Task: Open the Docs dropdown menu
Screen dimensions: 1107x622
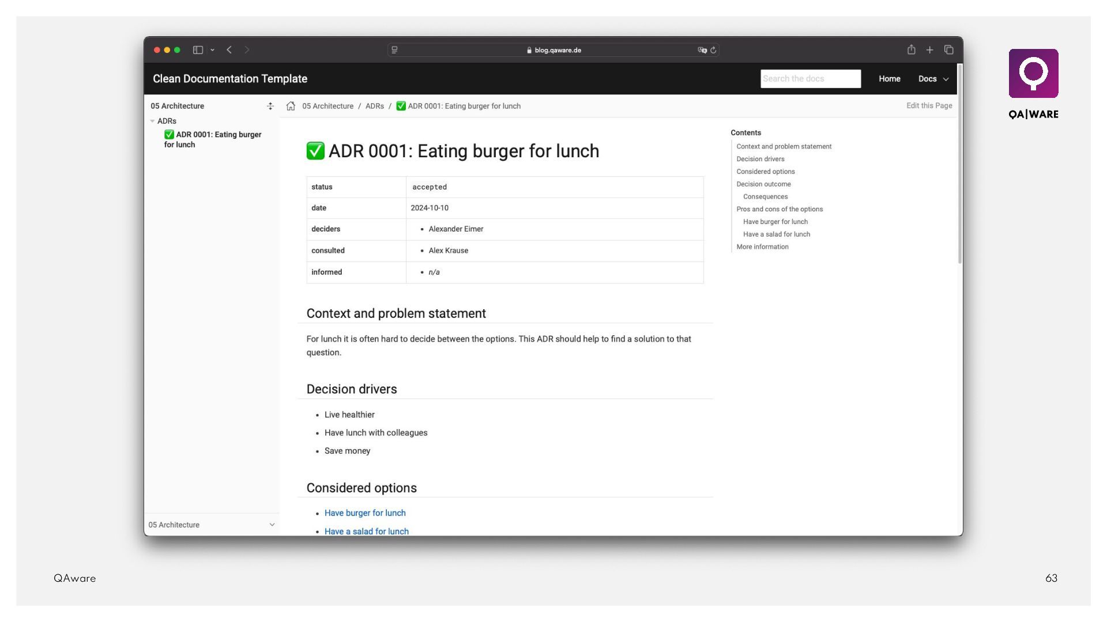Action: tap(933, 79)
